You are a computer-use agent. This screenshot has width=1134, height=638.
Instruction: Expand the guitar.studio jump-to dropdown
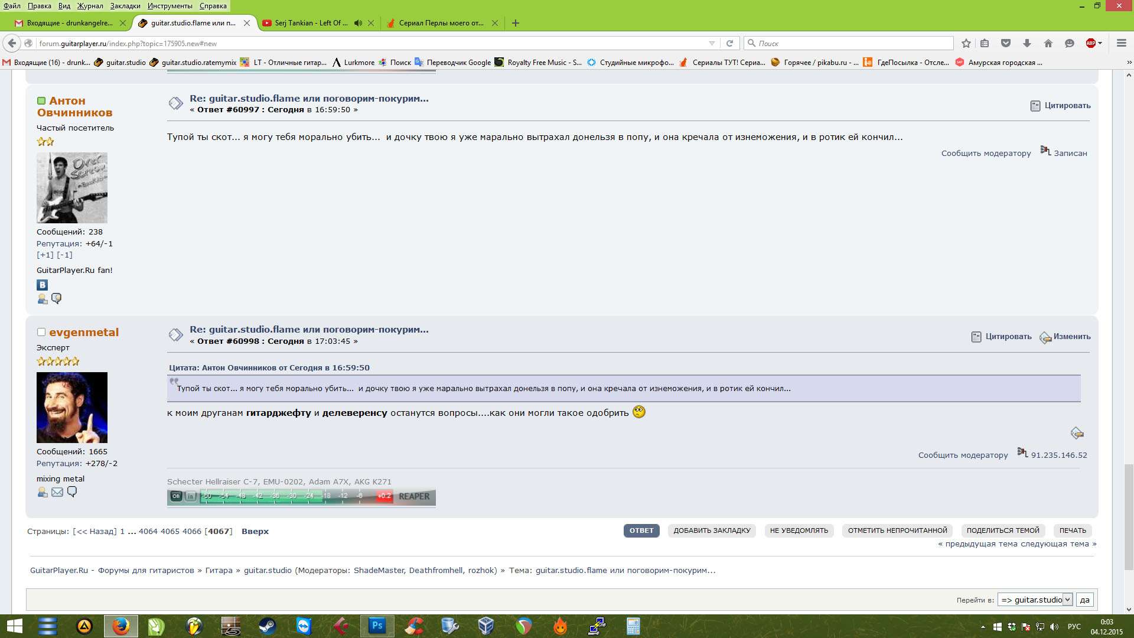(x=1067, y=600)
